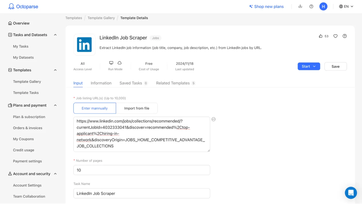Switch to the Input tab
The width and height of the screenshot is (362, 204).
pos(78,83)
